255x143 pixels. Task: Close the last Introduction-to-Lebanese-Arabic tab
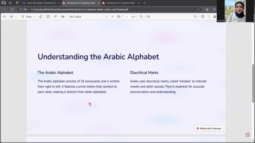[x=138, y=3]
